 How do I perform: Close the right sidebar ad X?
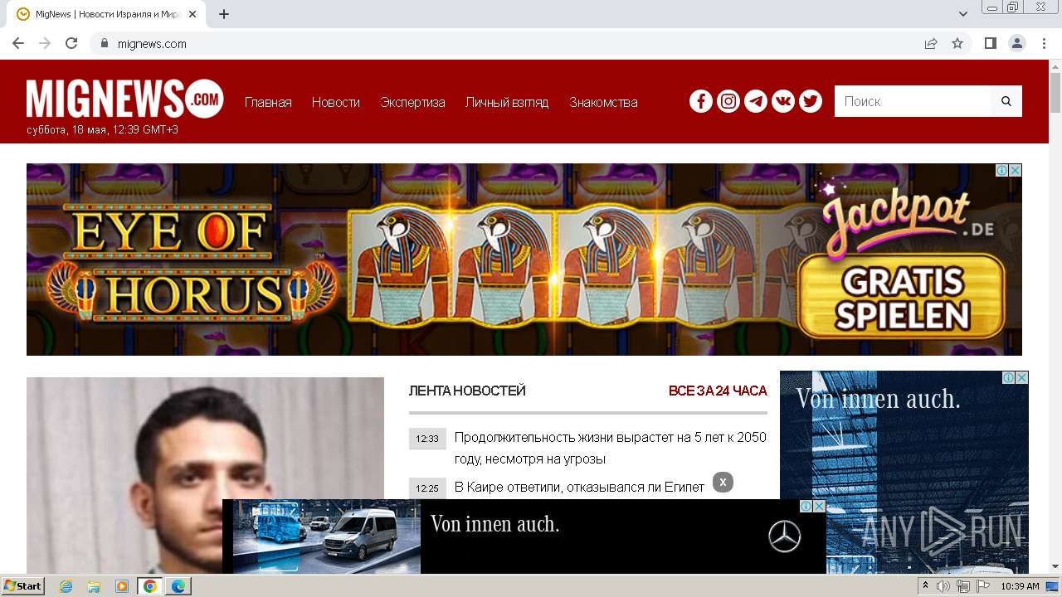[x=1022, y=377]
